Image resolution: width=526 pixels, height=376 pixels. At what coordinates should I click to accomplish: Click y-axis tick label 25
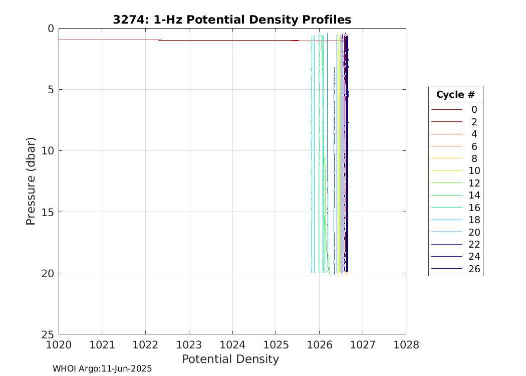[48, 334]
